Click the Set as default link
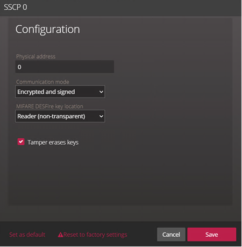Screen dimensions: 242x247 [27, 235]
